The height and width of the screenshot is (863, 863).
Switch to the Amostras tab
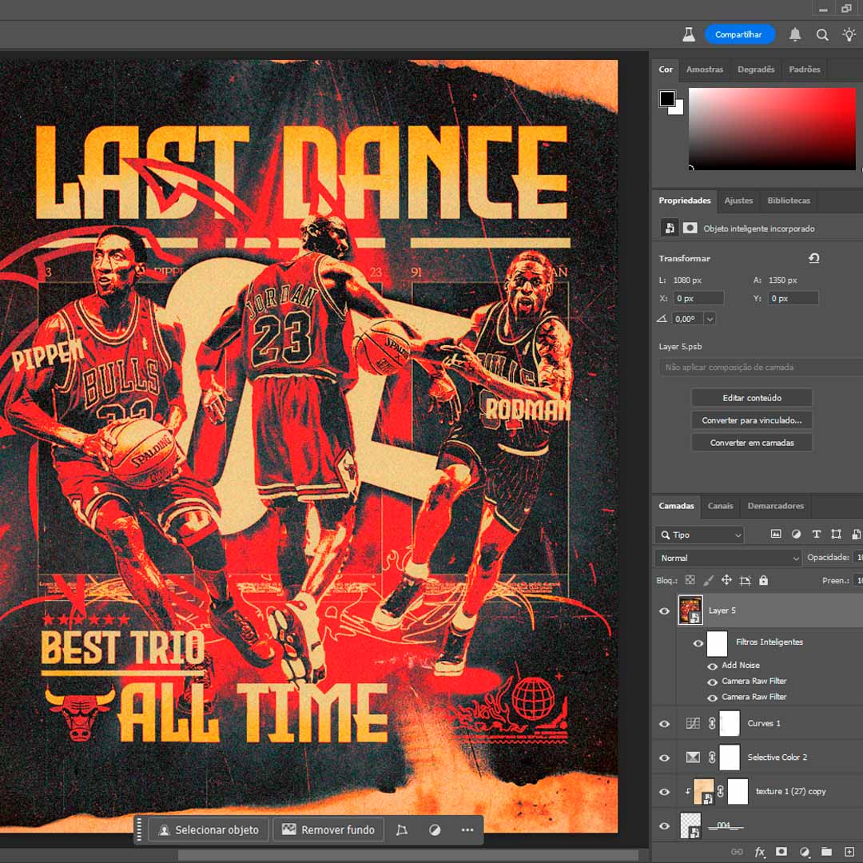pyautogui.click(x=704, y=70)
